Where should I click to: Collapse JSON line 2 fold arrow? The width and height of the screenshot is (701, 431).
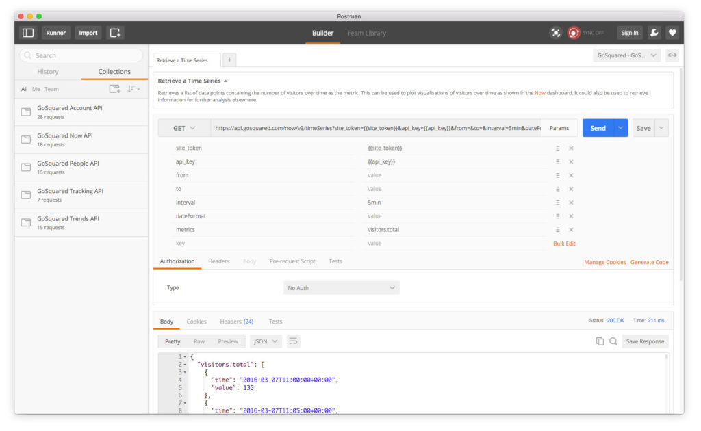point(185,365)
